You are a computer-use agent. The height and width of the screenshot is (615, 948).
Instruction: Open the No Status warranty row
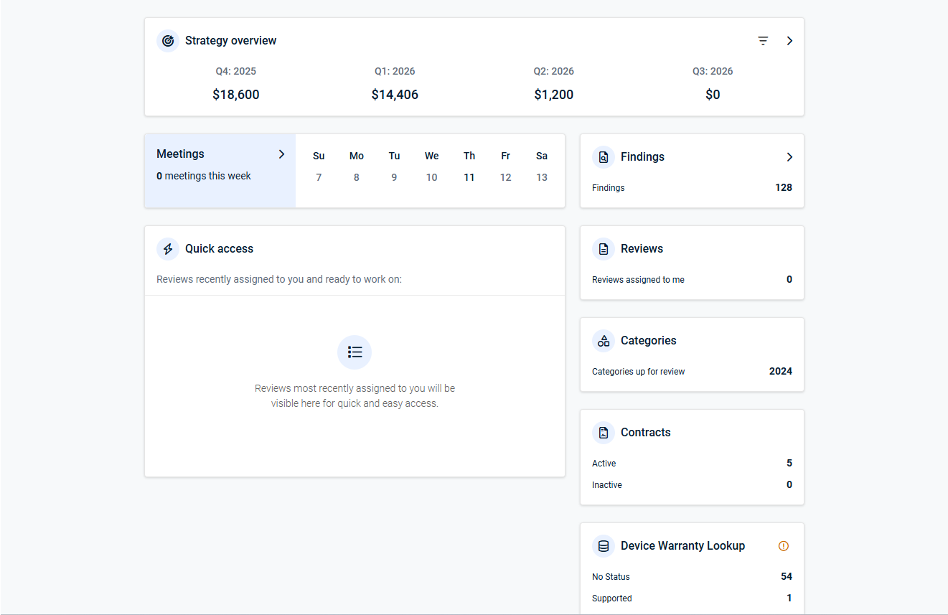(x=692, y=577)
